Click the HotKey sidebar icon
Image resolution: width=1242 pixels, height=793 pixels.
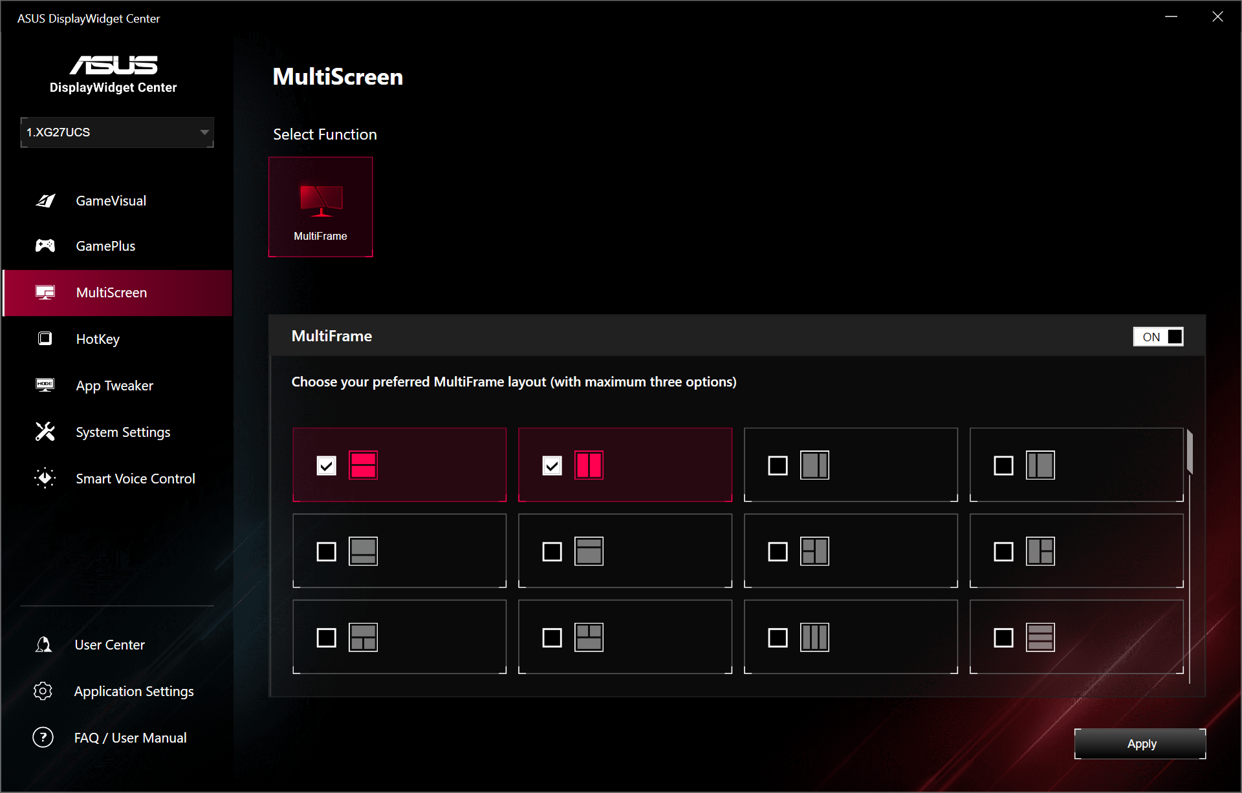click(x=45, y=339)
